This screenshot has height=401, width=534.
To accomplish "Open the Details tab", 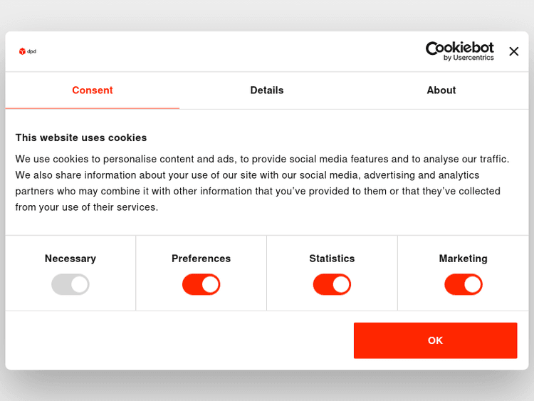I will 267,90.
